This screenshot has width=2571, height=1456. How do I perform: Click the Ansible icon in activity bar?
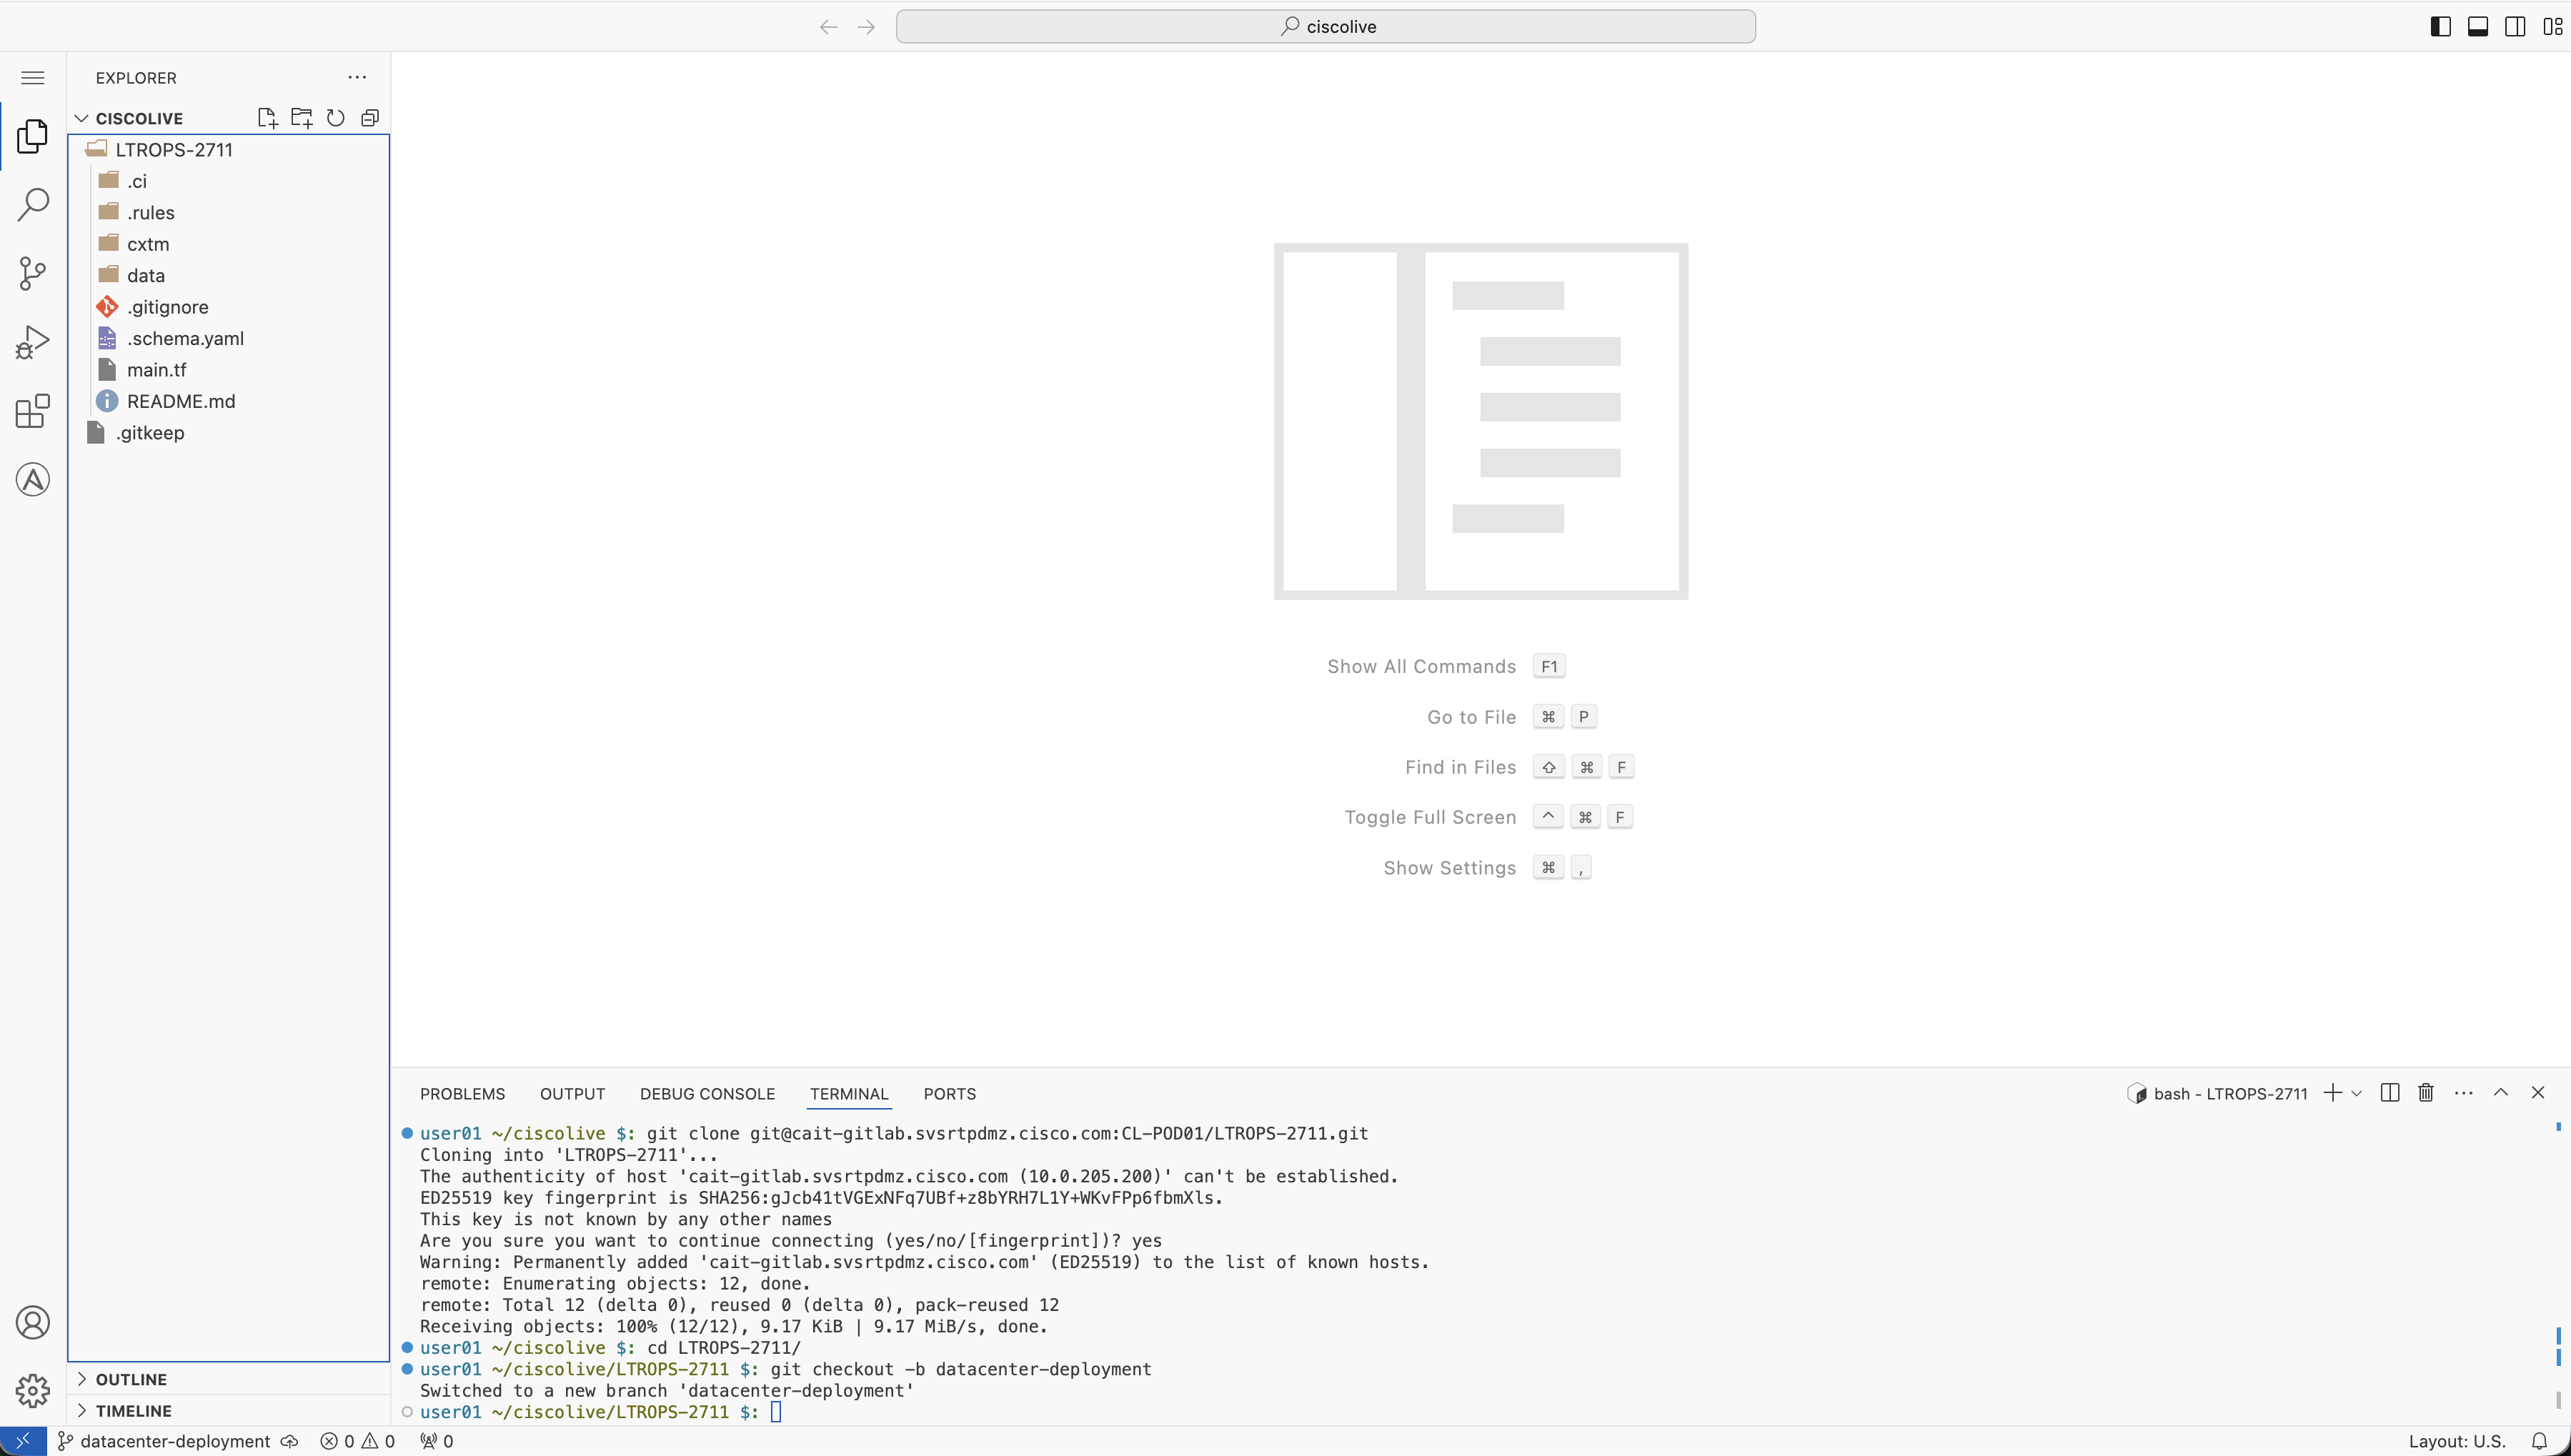[32, 480]
